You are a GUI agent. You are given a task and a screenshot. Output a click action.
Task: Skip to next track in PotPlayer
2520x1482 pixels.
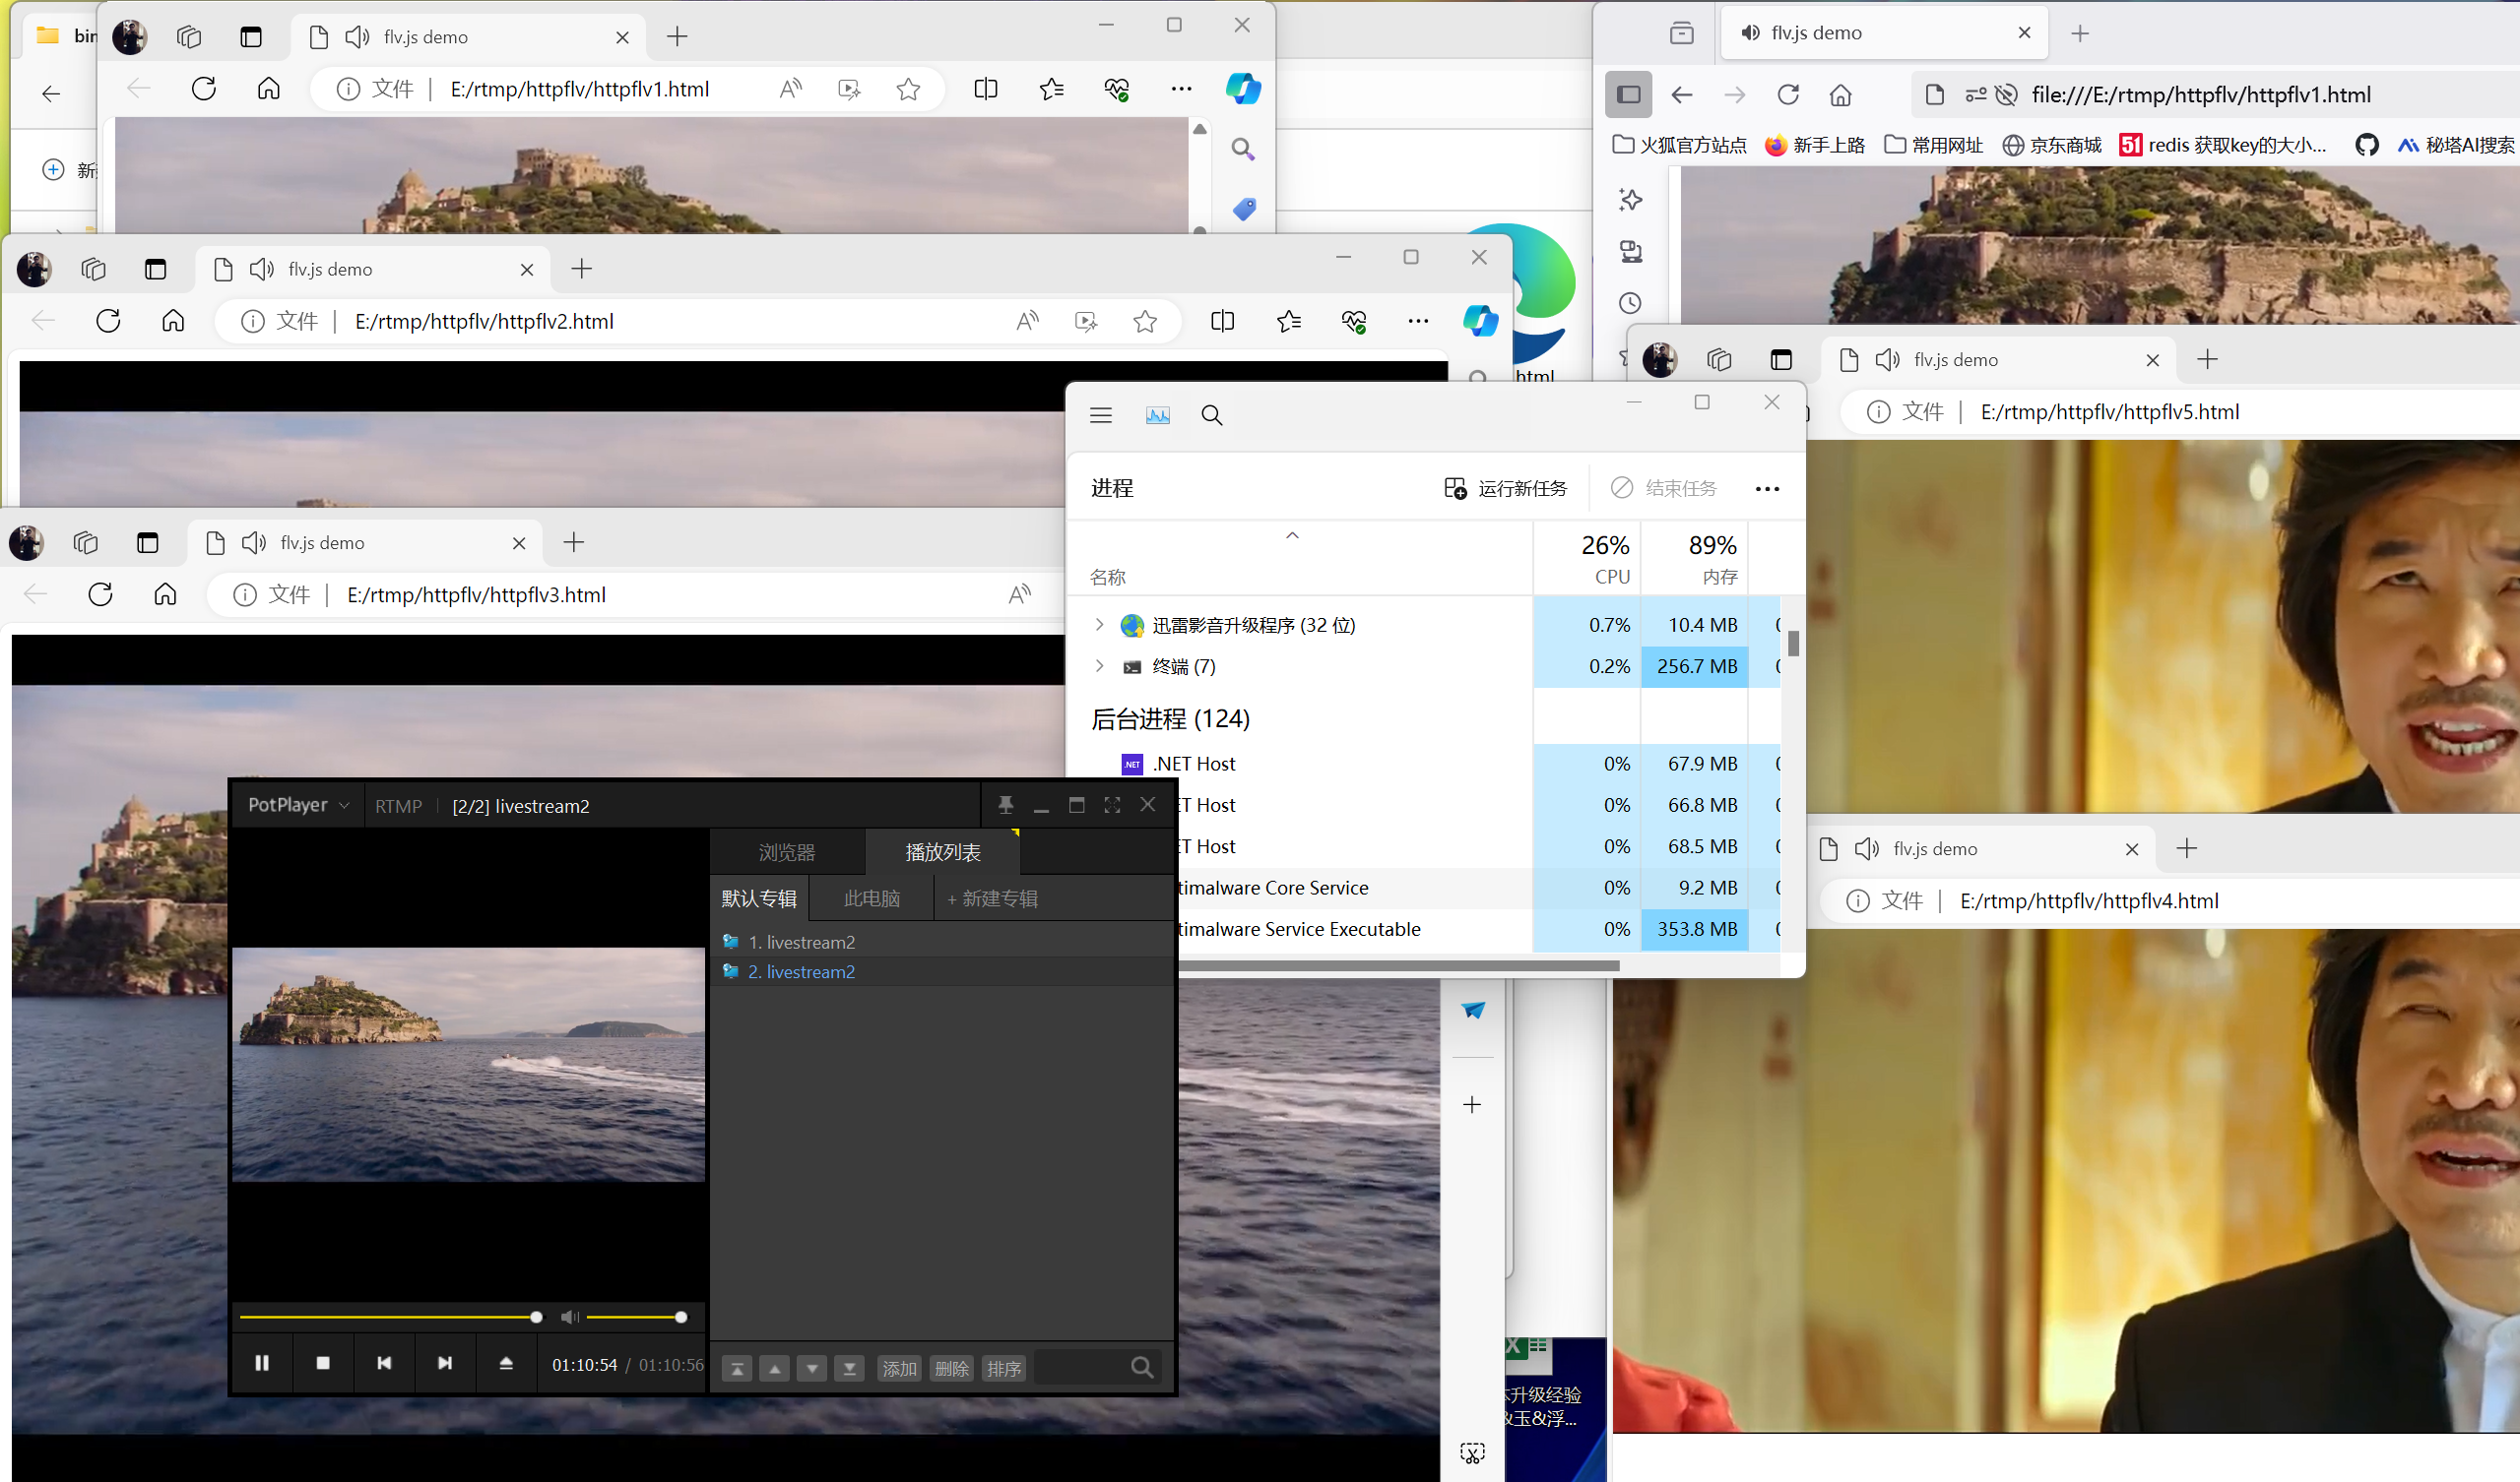point(445,1363)
